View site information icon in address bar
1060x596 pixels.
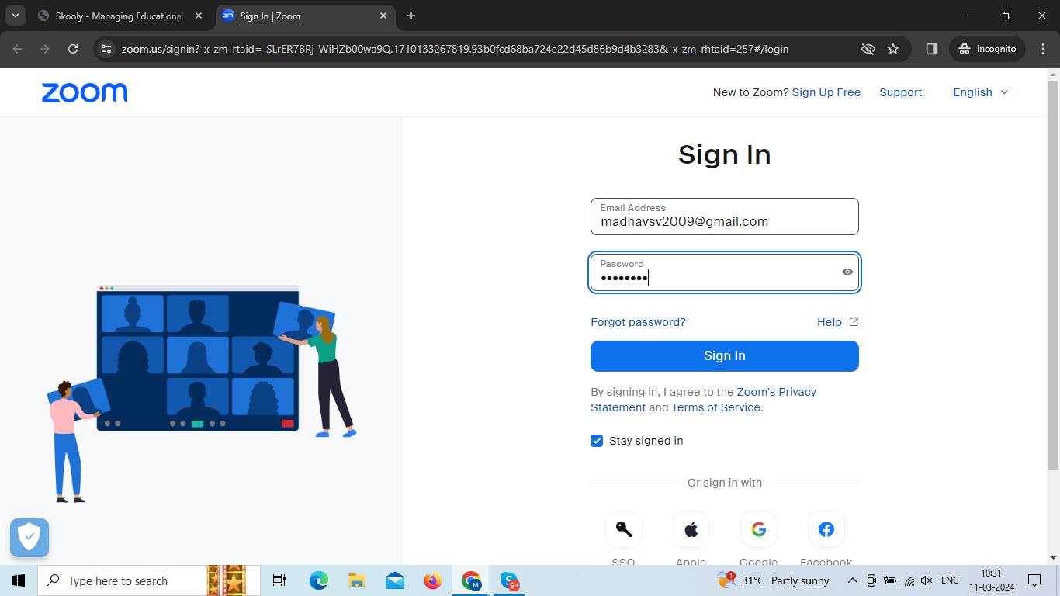107,49
